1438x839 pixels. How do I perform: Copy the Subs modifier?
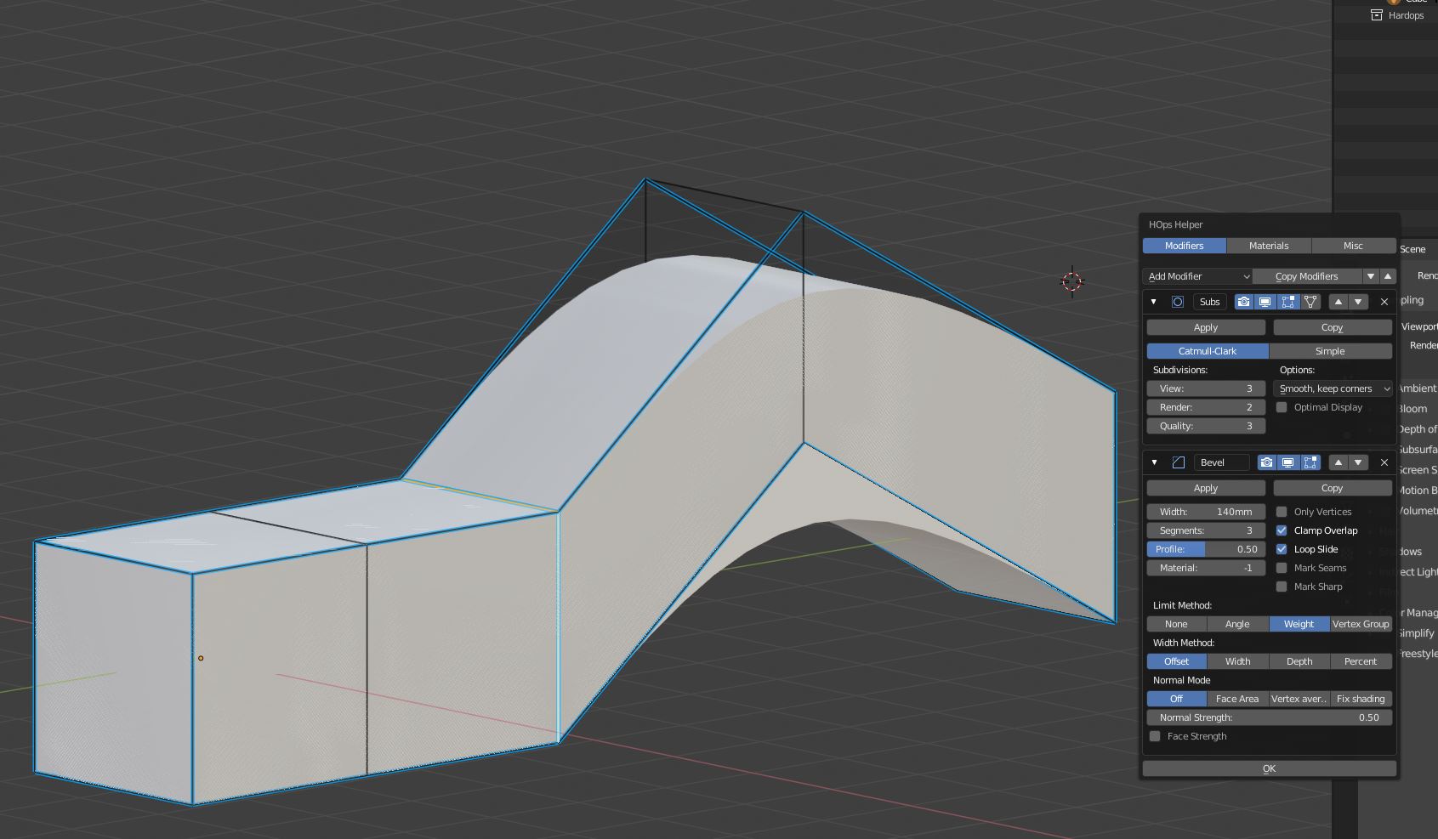click(x=1333, y=327)
